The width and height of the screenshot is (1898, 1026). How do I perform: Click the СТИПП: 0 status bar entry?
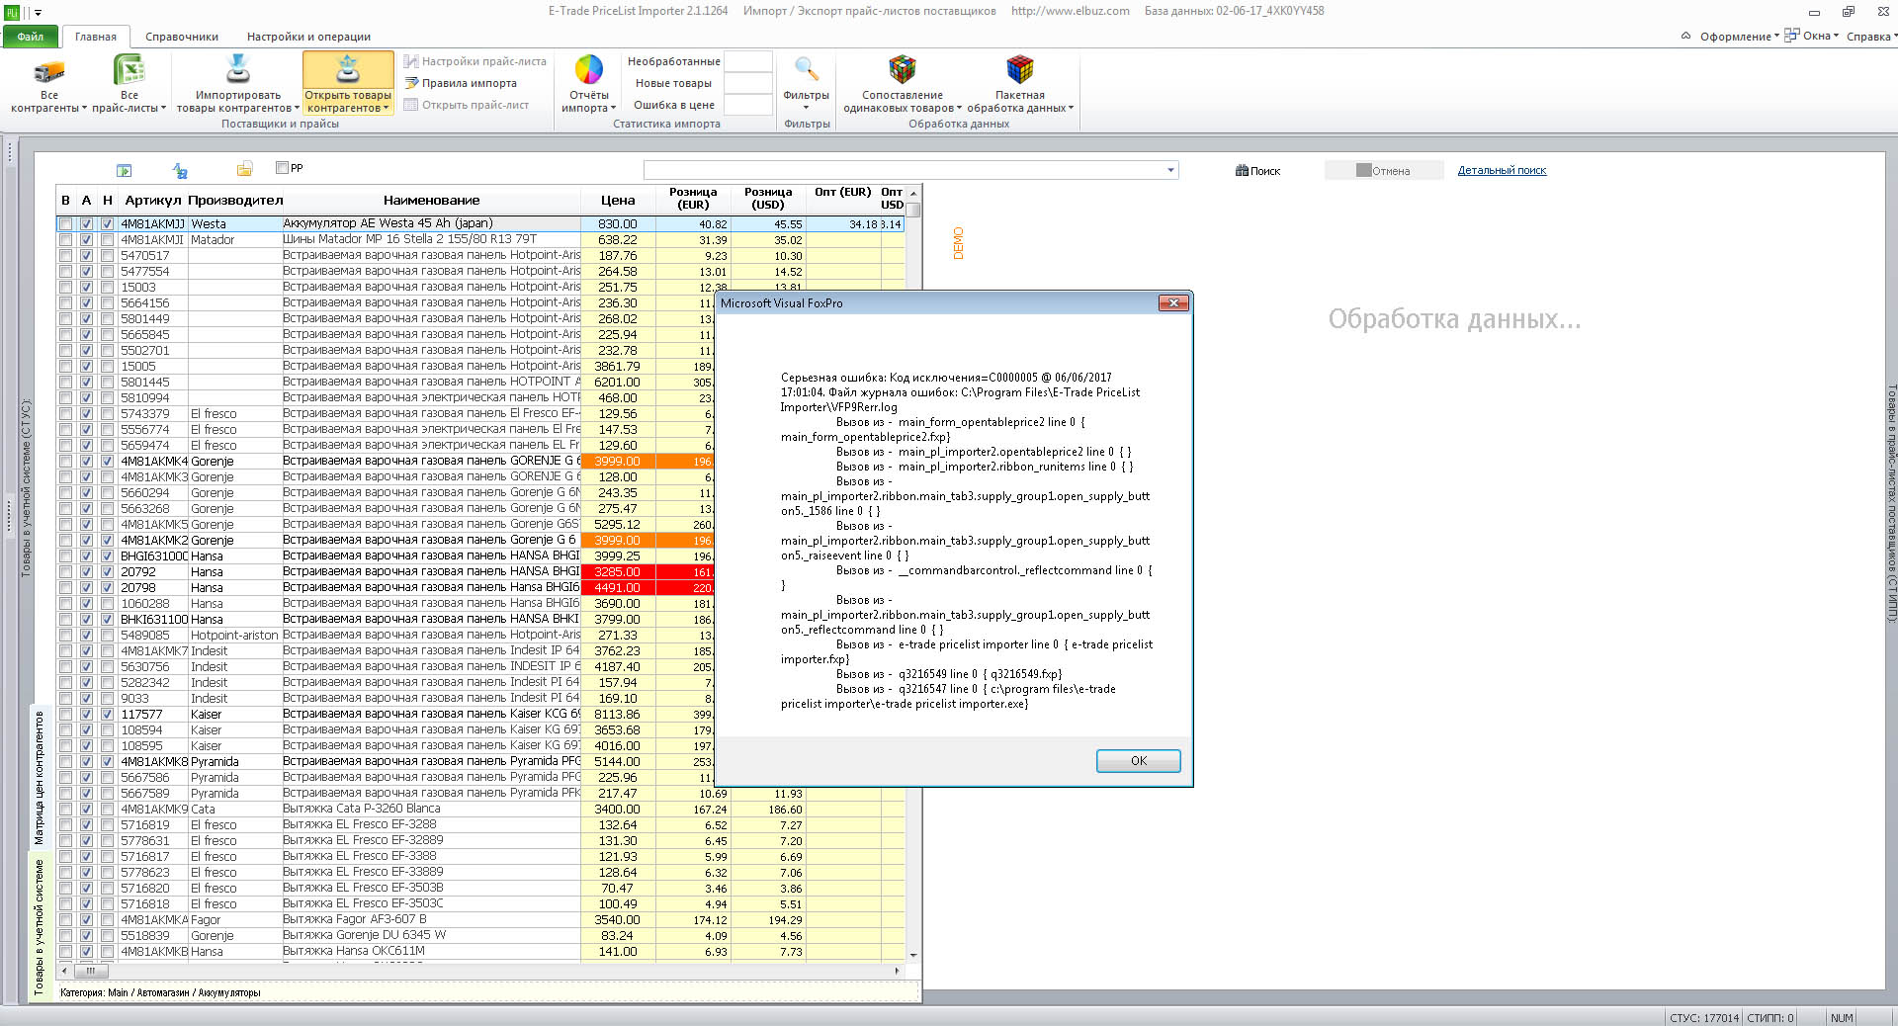(x=1769, y=1018)
